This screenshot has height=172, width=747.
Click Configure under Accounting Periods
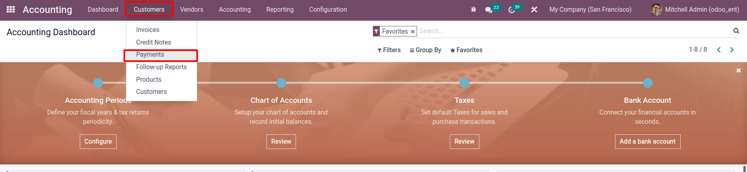click(x=98, y=142)
